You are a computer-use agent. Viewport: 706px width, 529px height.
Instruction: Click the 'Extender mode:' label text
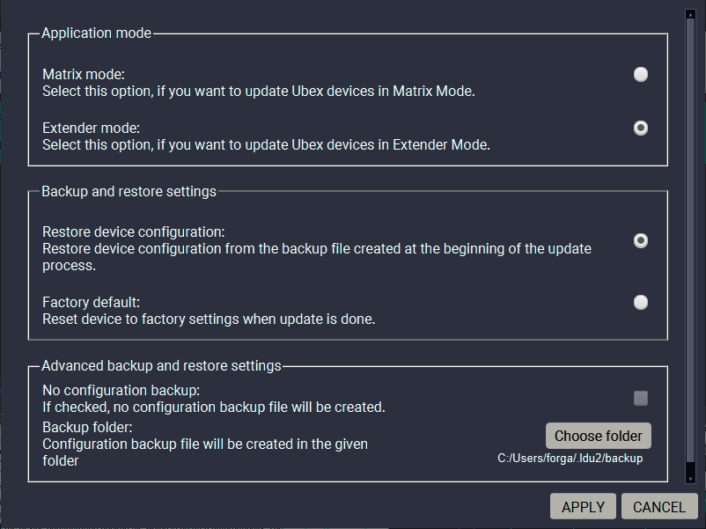pyautogui.click(x=91, y=129)
